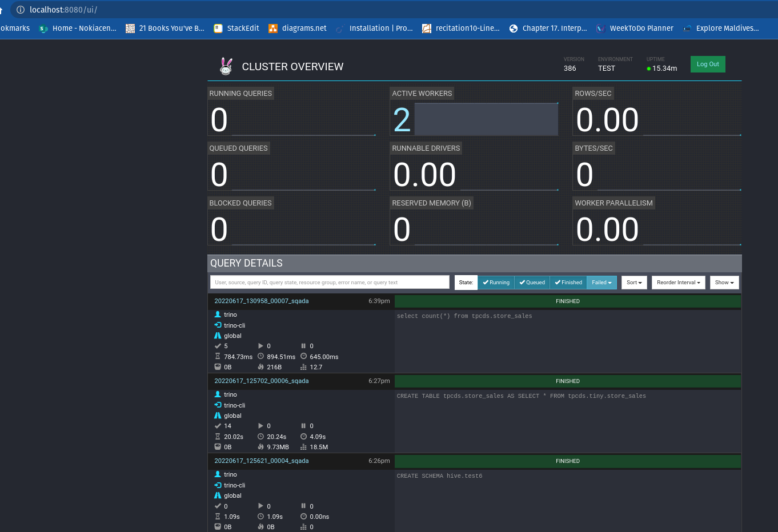Click user icon of query 00006_sqada

(218, 394)
